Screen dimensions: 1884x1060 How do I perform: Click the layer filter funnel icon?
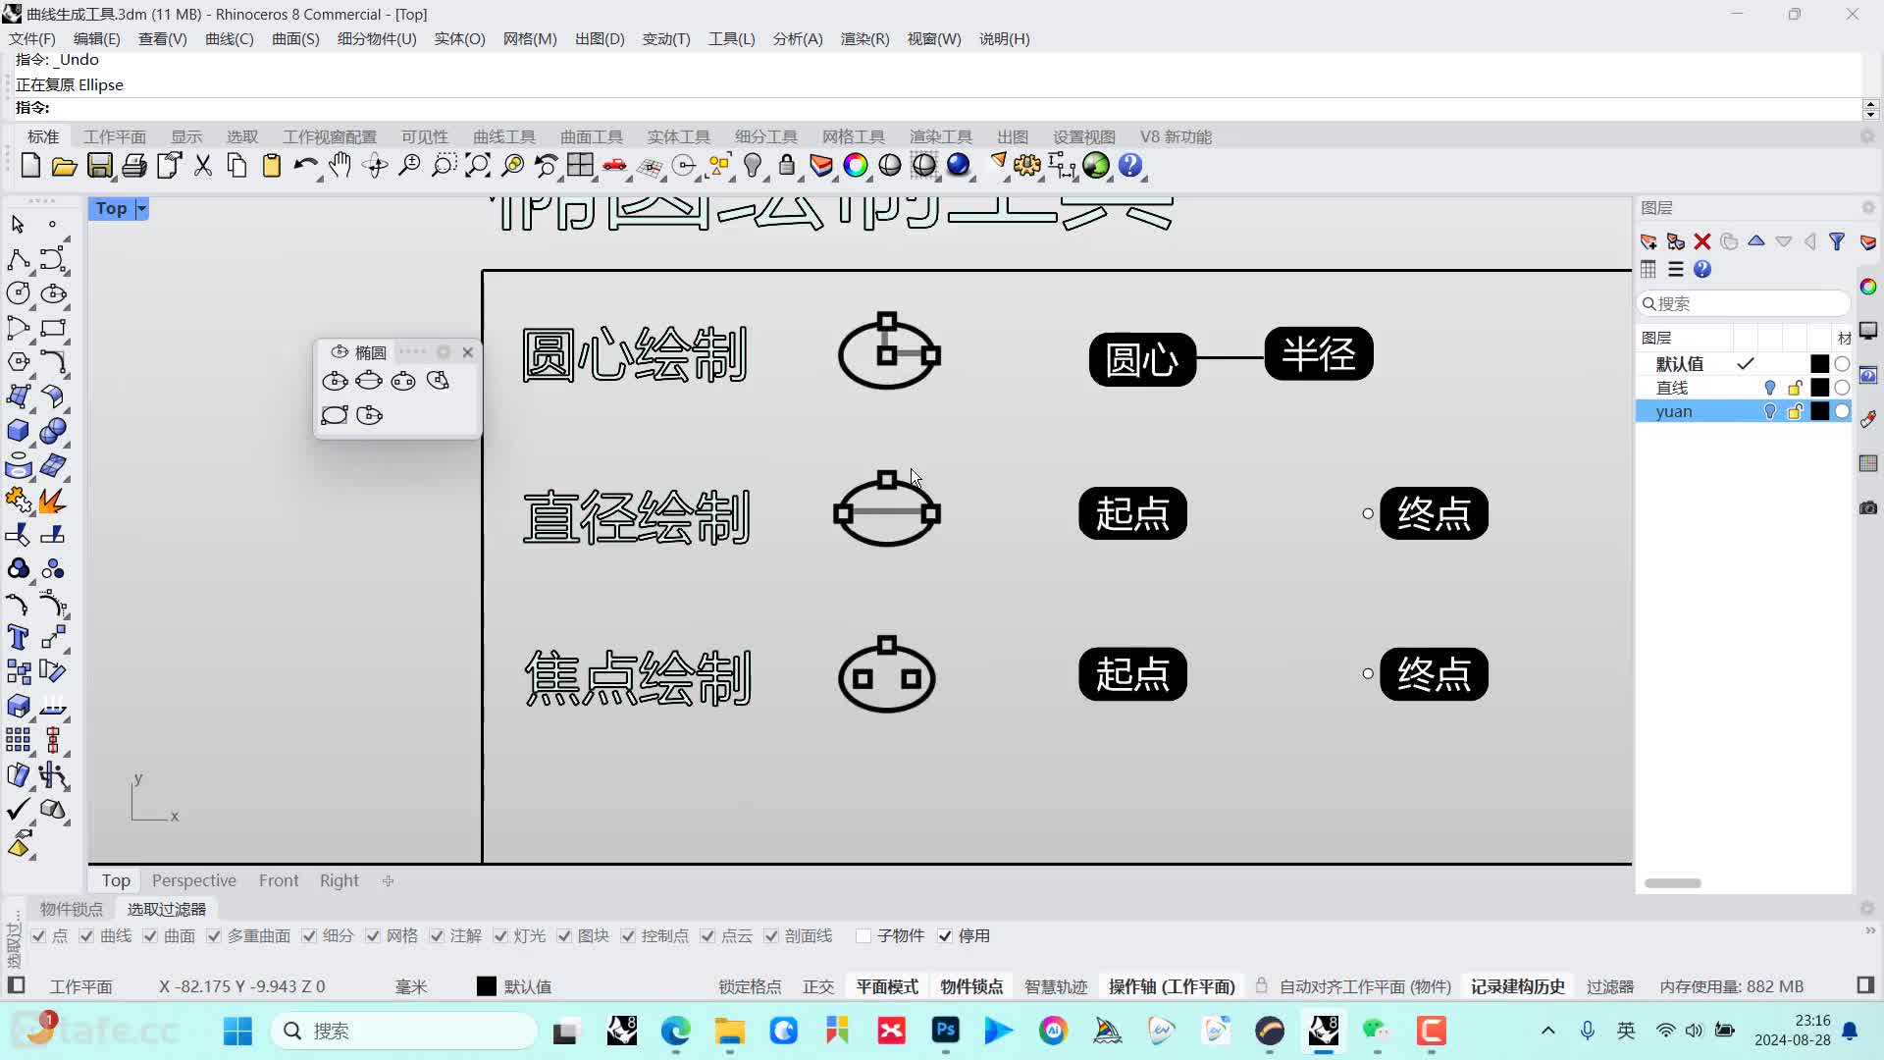coord(1837,241)
